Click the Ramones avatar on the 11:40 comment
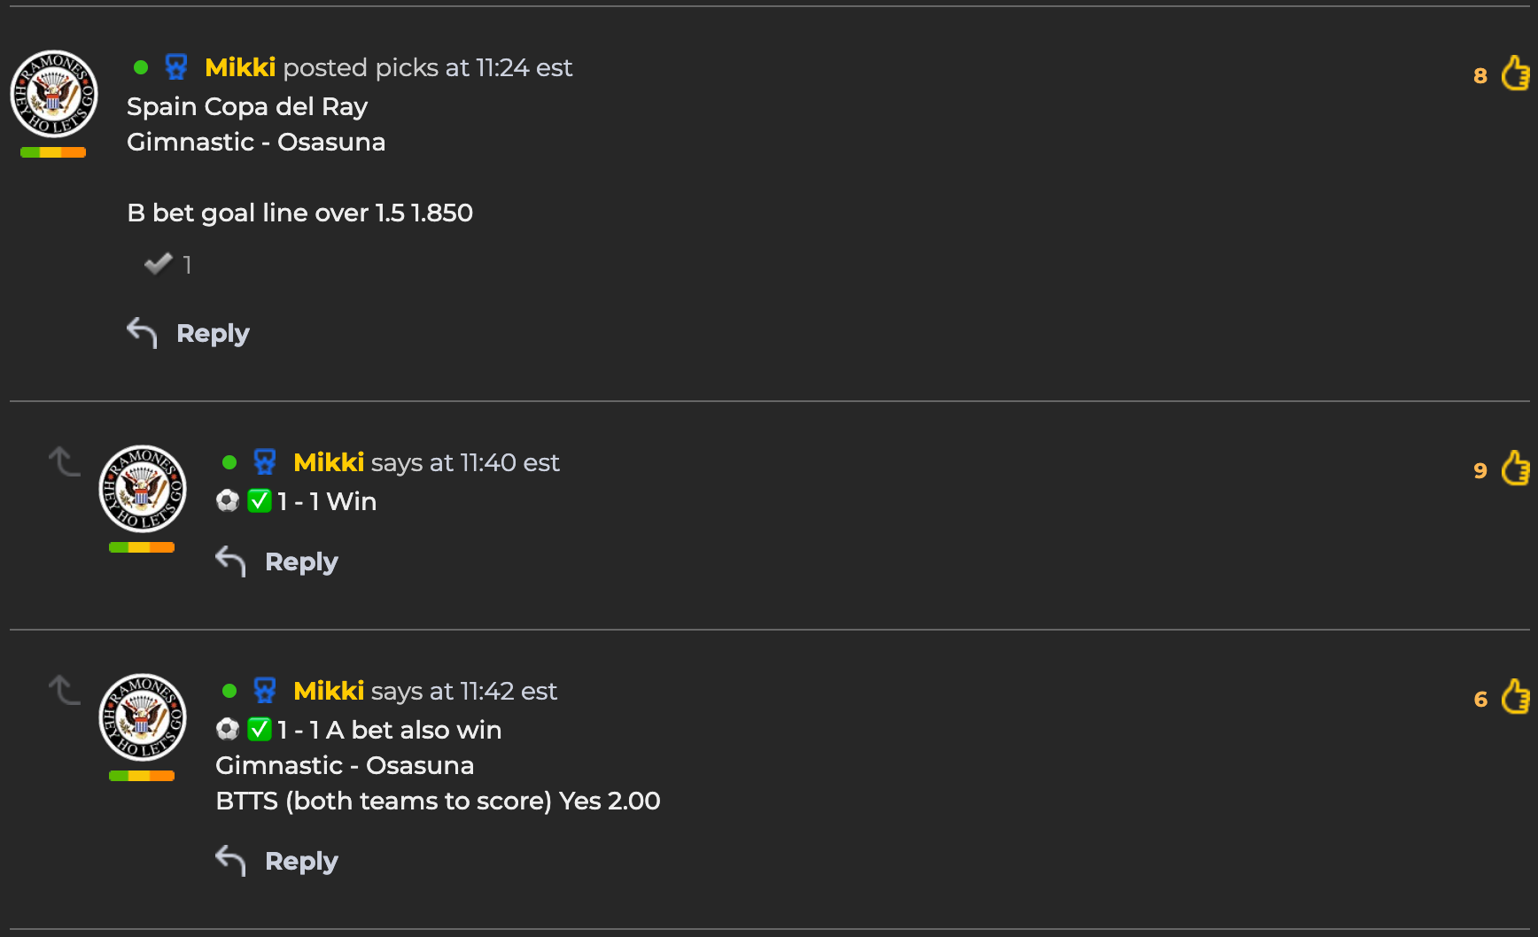Viewport: 1538px width, 937px height. (143, 489)
